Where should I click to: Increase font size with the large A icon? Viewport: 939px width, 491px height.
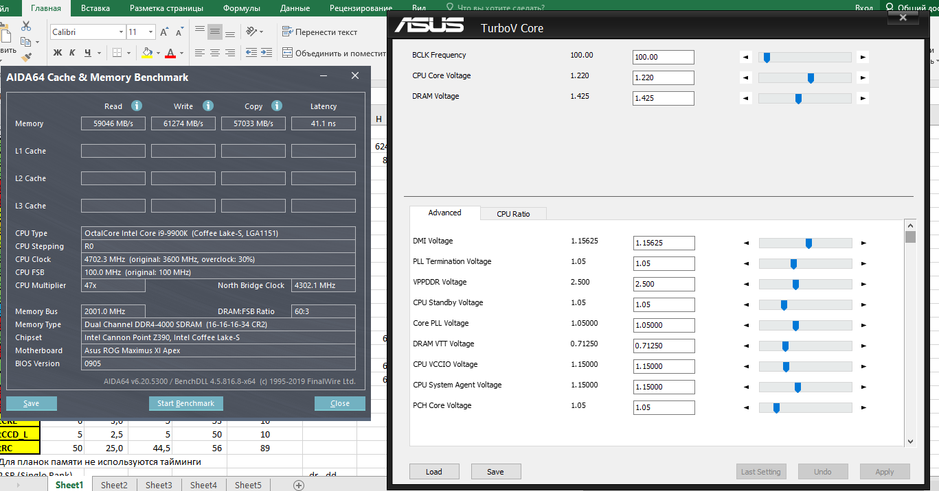tap(164, 32)
